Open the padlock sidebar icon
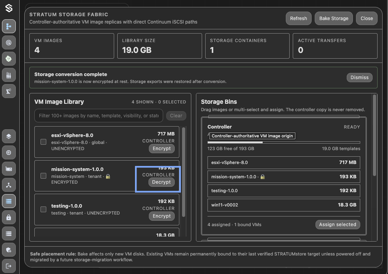Viewport: 388px width, 274px height. tap(9, 217)
